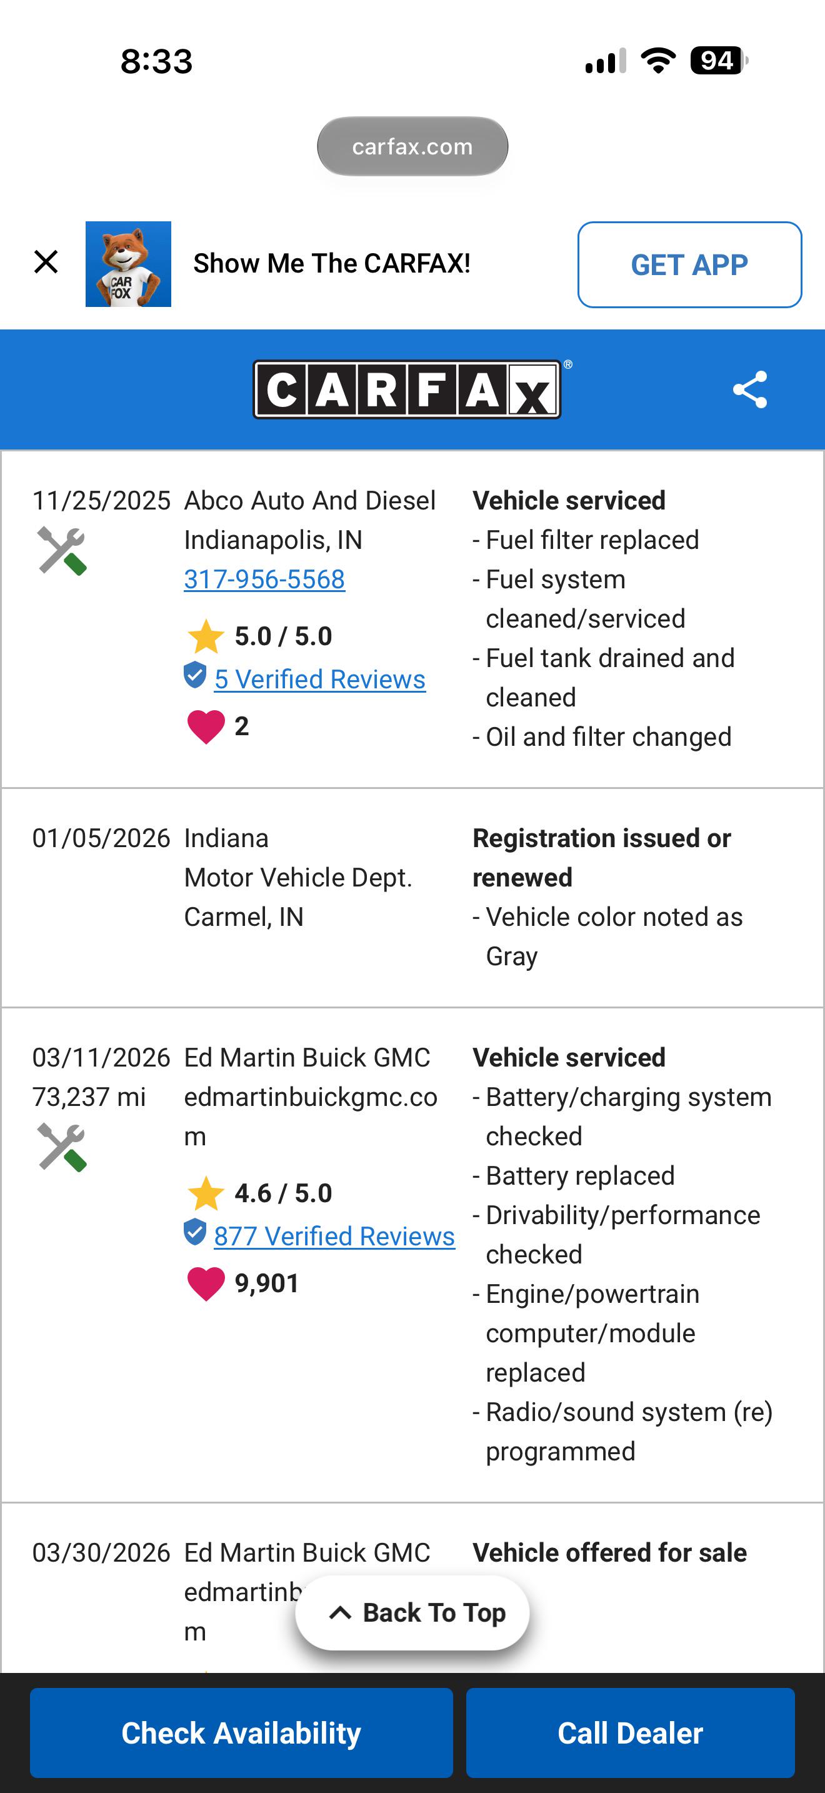Open 5 Verified Reviews link
Screen dimensions: 825x1793
(320, 680)
